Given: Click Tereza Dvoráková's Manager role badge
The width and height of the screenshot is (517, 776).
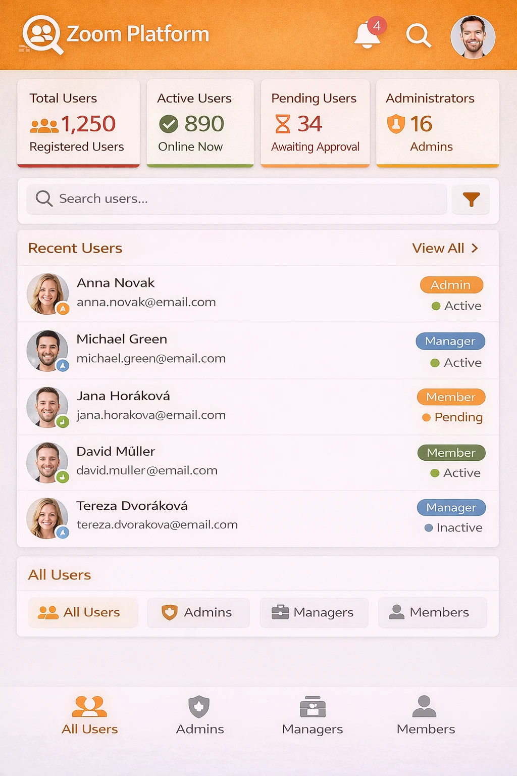Looking at the screenshot, I should pyautogui.click(x=451, y=508).
